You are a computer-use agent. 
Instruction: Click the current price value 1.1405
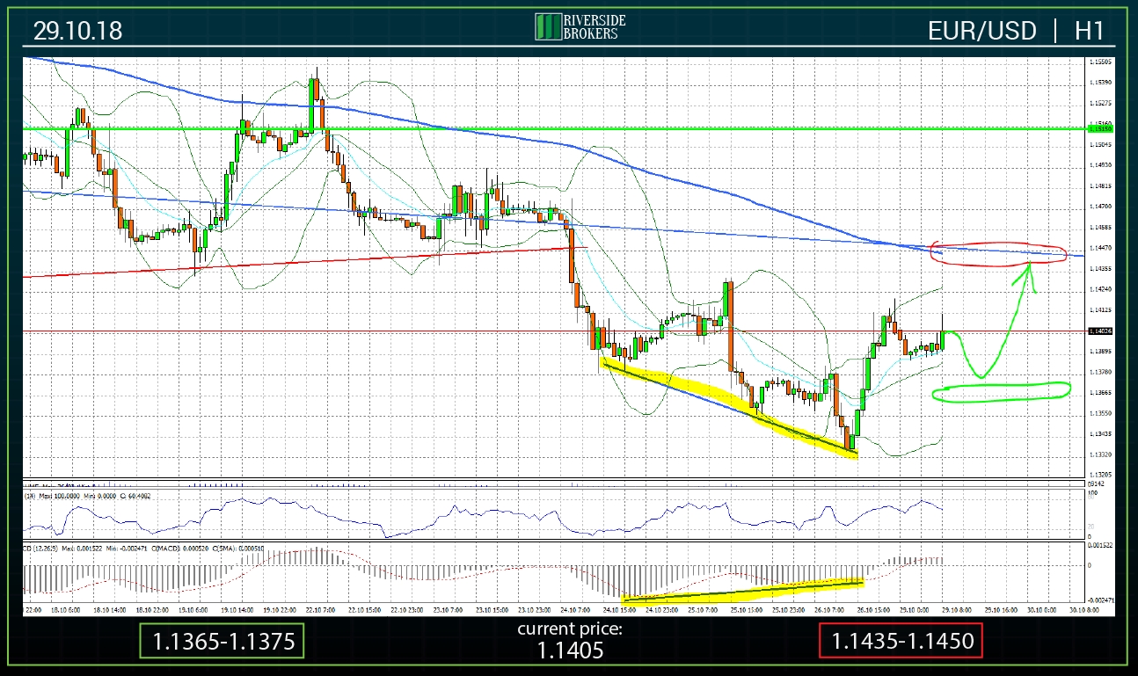[569, 651]
